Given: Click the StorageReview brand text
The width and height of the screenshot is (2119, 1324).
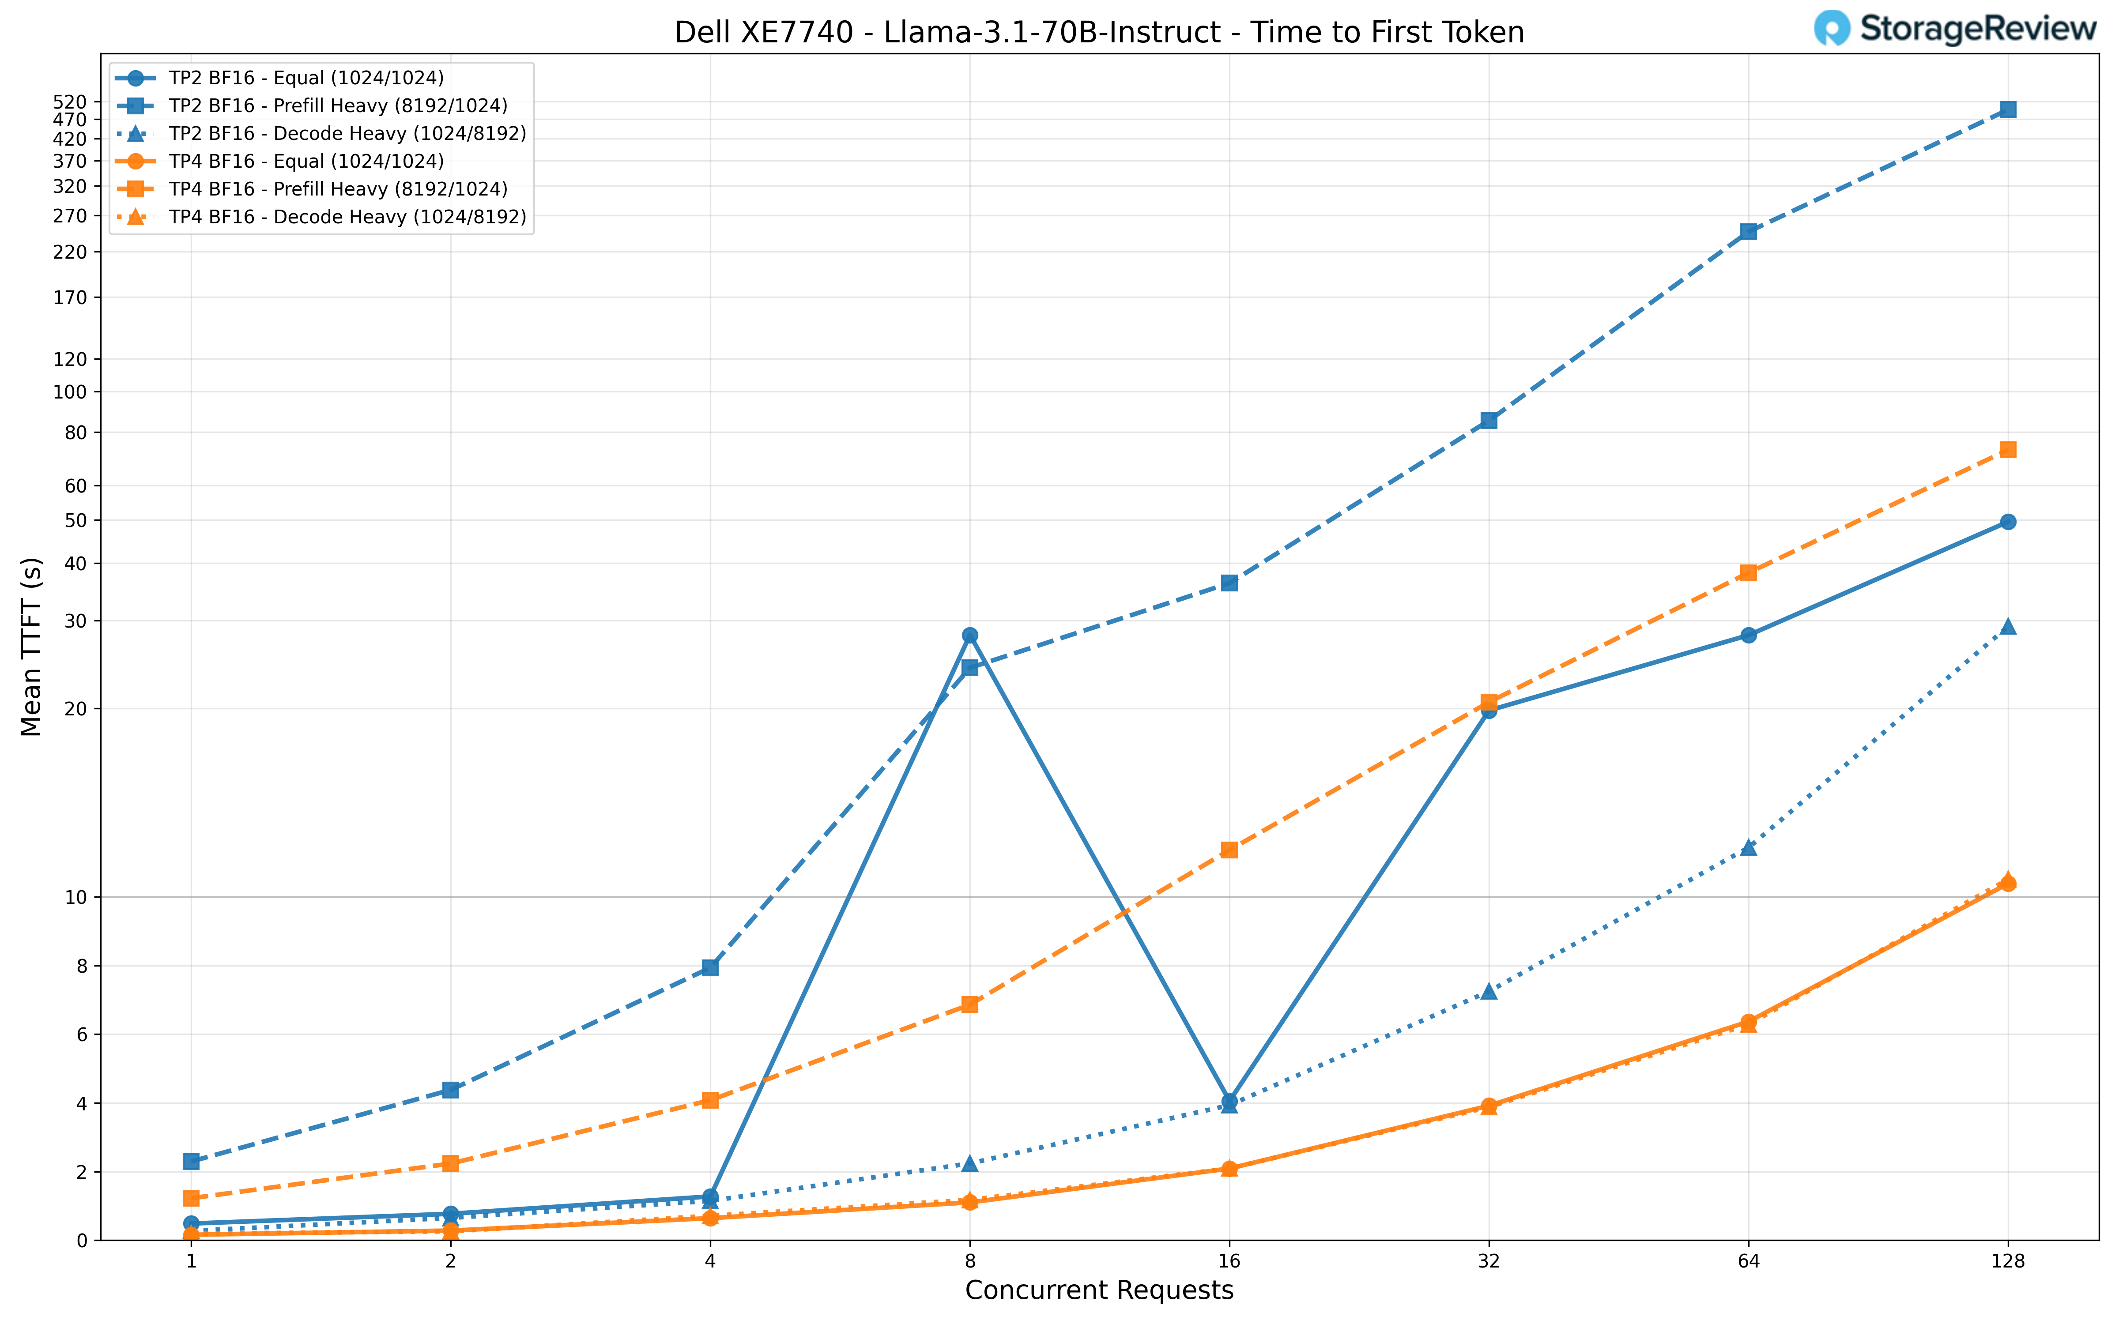Looking at the screenshot, I should 1978,29.
